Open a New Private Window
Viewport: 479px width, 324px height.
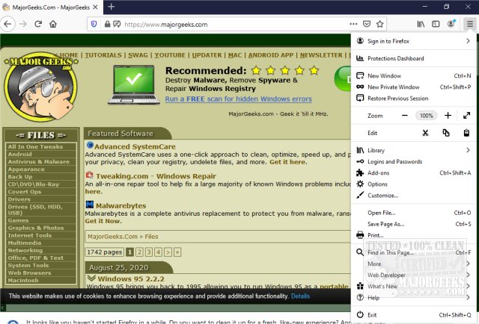(413, 87)
